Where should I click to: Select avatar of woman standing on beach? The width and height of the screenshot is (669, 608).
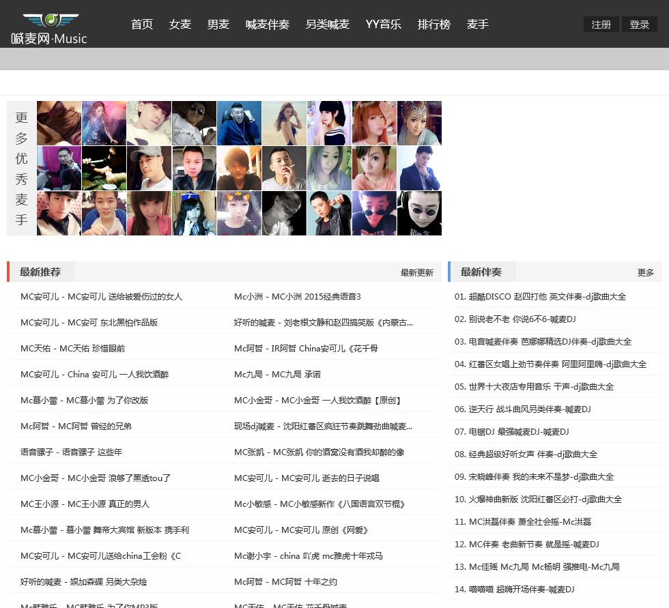[284, 123]
